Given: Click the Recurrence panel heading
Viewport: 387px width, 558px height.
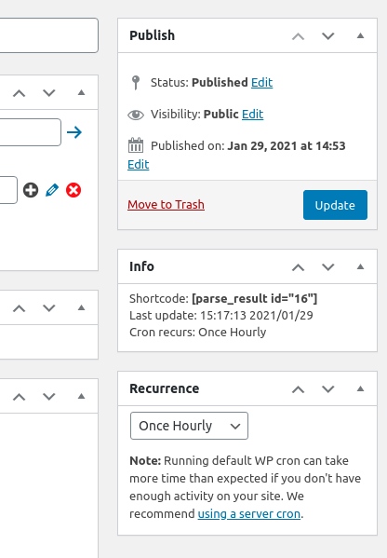Looking at the screenshot, I should pyautogui.click(x=164, y=388).
